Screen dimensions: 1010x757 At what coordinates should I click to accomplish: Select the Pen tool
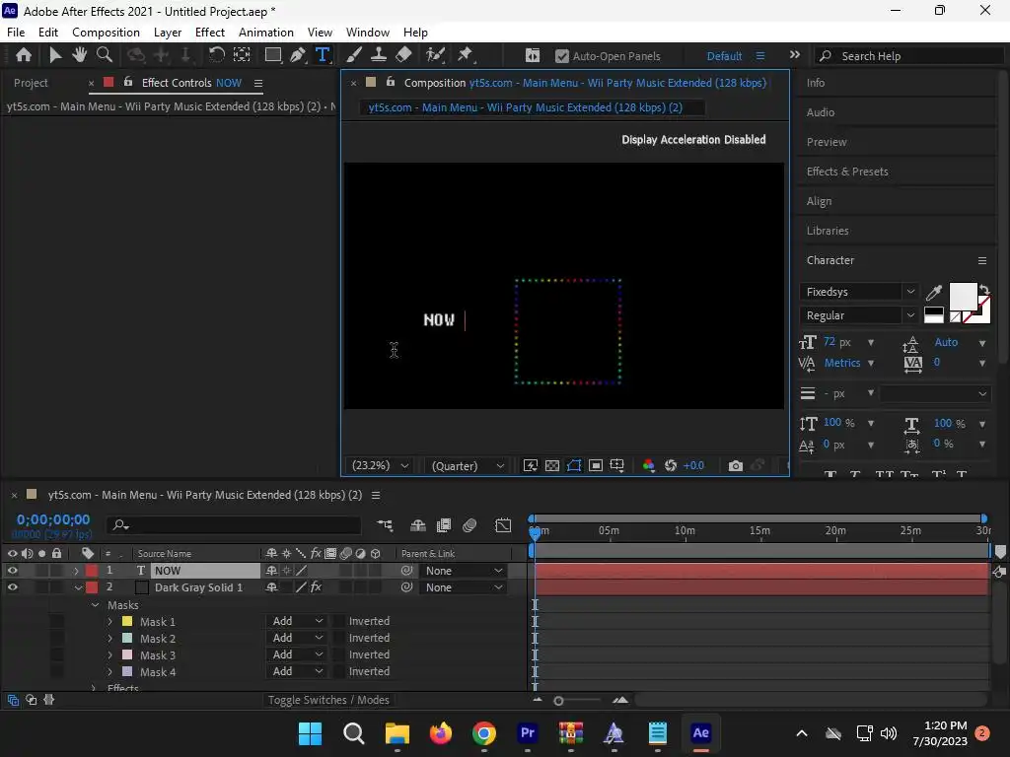(298, 55)
